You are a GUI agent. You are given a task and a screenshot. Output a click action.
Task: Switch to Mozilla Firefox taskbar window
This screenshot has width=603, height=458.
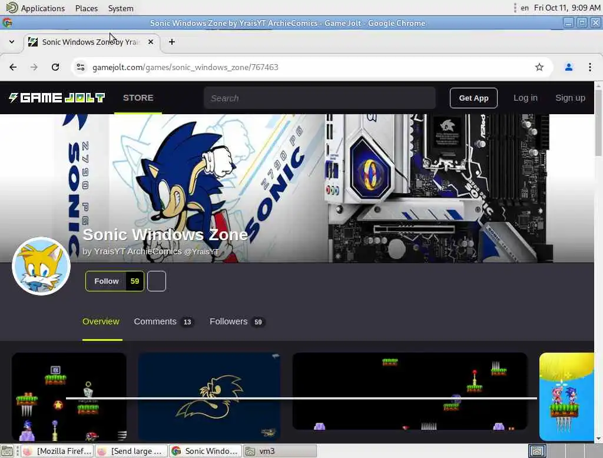pyautogui.click(x=57, y=451)
